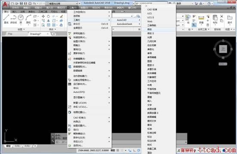Expand the 工作空间(O) submenu

point(89,12)
